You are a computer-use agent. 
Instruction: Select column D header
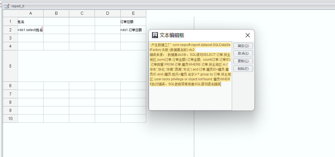(x=108, y=13)
